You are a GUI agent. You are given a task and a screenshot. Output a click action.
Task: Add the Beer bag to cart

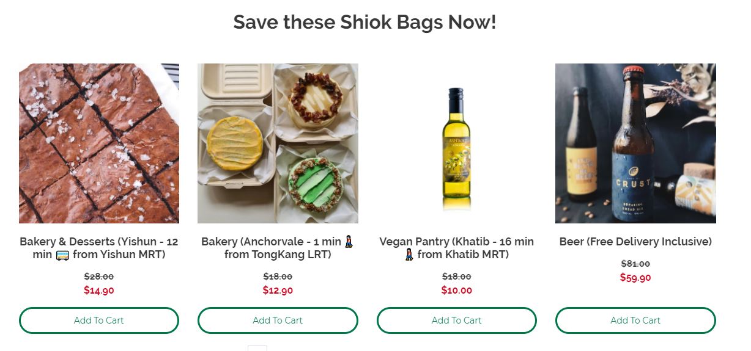pyautogui.click(x=635, y=320)
